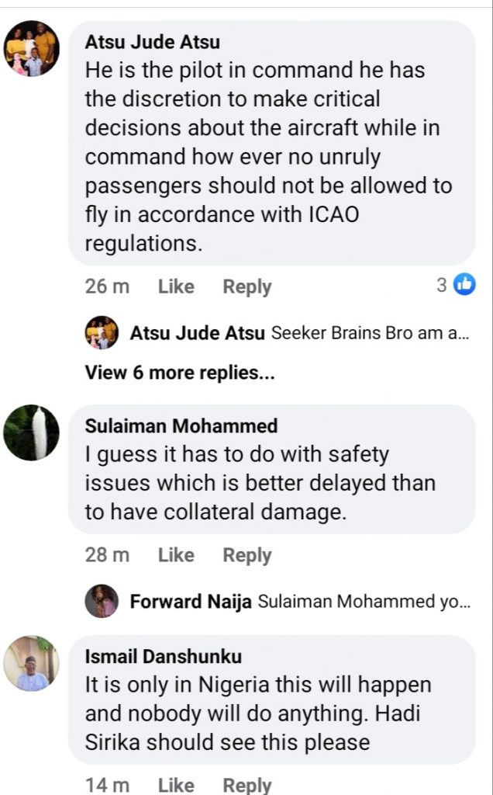Tap Forward Naija's small reply avatar
493x795 pixels.
(102, 601)
